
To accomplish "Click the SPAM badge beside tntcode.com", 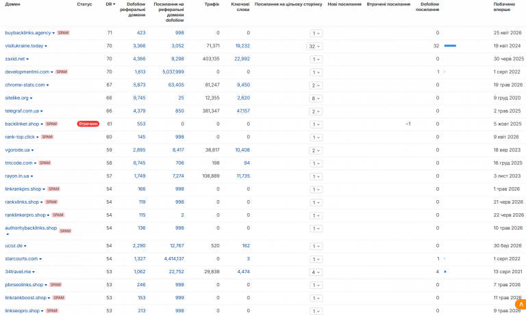I will click(45, 163).
